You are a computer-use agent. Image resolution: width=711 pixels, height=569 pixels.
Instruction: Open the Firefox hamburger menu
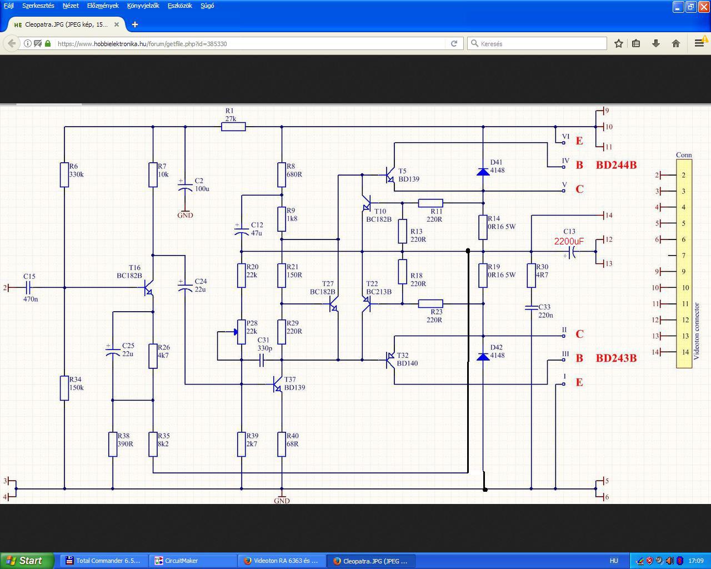pyautogui.click(x=699, y=43)
